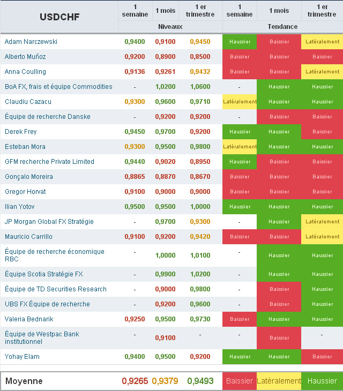The image size is (343, 391).
Task: Open Alberto Muñoz's profile link
Action: click(x=25, y=57)
